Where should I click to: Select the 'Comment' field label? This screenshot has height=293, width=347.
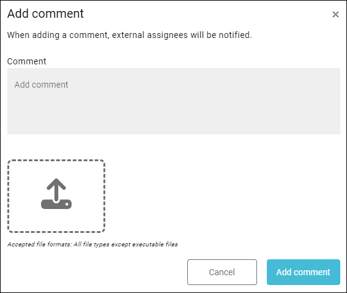click(26, 61)
